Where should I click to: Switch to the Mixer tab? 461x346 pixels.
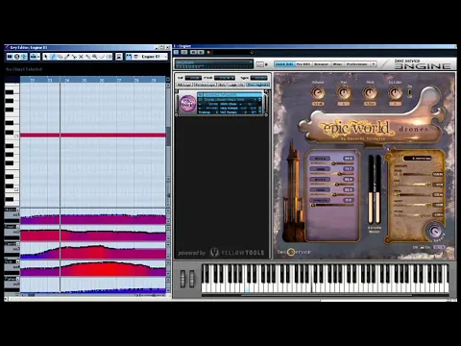tap(337, 64)
